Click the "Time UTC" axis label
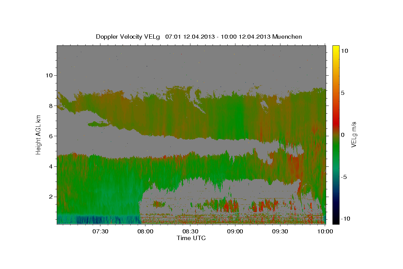Viewport: 403px width, 269px height. tap(191, 238)
